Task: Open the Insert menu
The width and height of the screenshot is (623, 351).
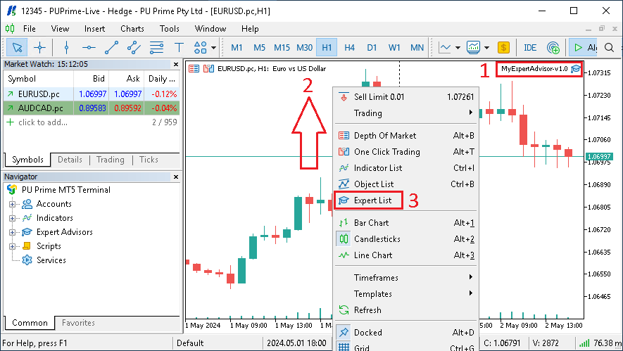Action: point(94,29)
